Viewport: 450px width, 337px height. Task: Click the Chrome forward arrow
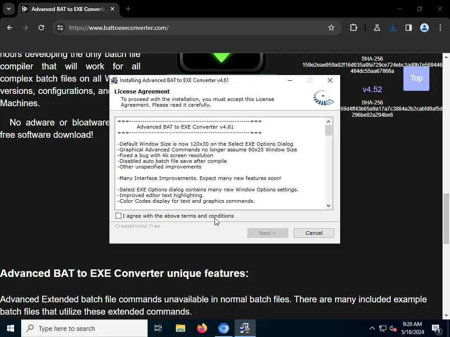25,28
